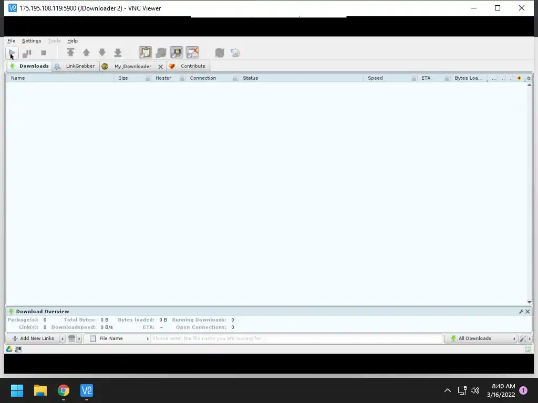Pause downloads using the pause toolbar icon

tap(27, 53)
